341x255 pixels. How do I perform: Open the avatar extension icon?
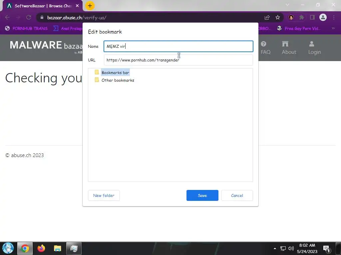pyautogui.click(x=291, y=17)
